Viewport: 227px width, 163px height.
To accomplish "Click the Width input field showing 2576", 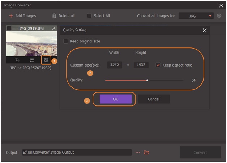I will point(114,65).
